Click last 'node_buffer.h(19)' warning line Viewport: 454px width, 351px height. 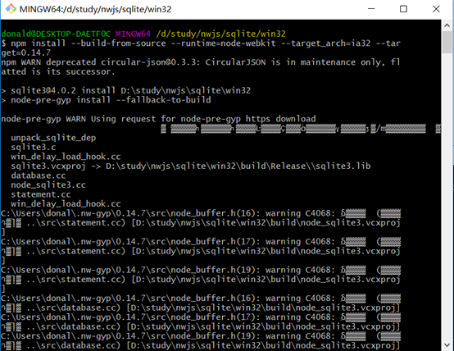tap(201, 336)
